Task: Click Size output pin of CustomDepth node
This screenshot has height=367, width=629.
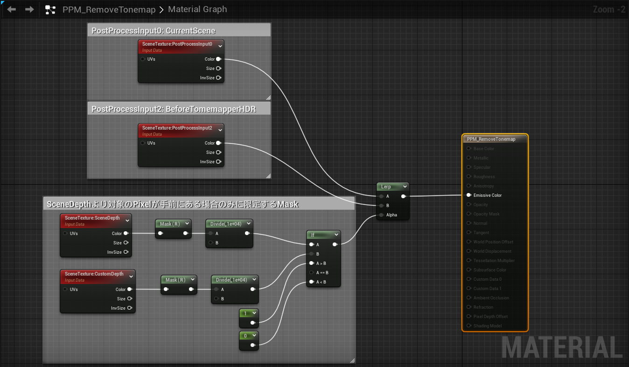Action: click(x=129, y=299)
